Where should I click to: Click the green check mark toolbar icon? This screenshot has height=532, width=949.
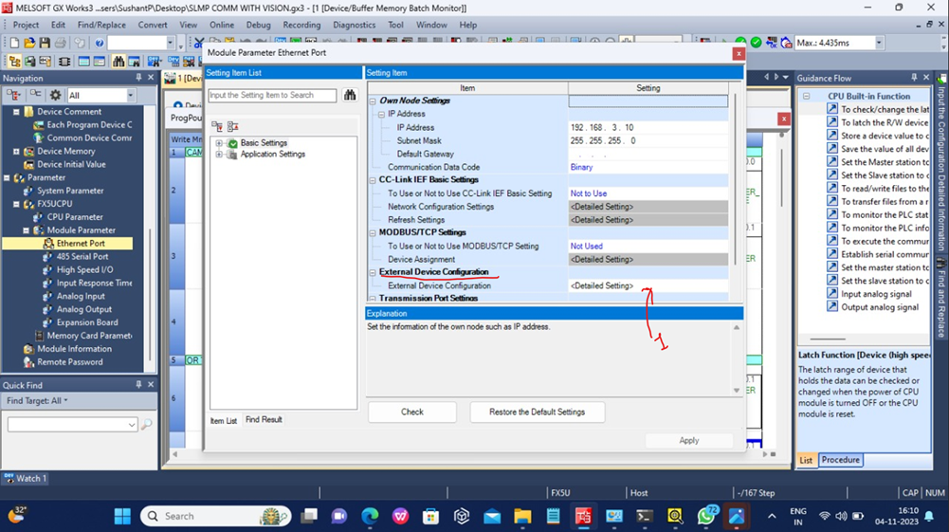pyautogui.click(x=756, y=43)
